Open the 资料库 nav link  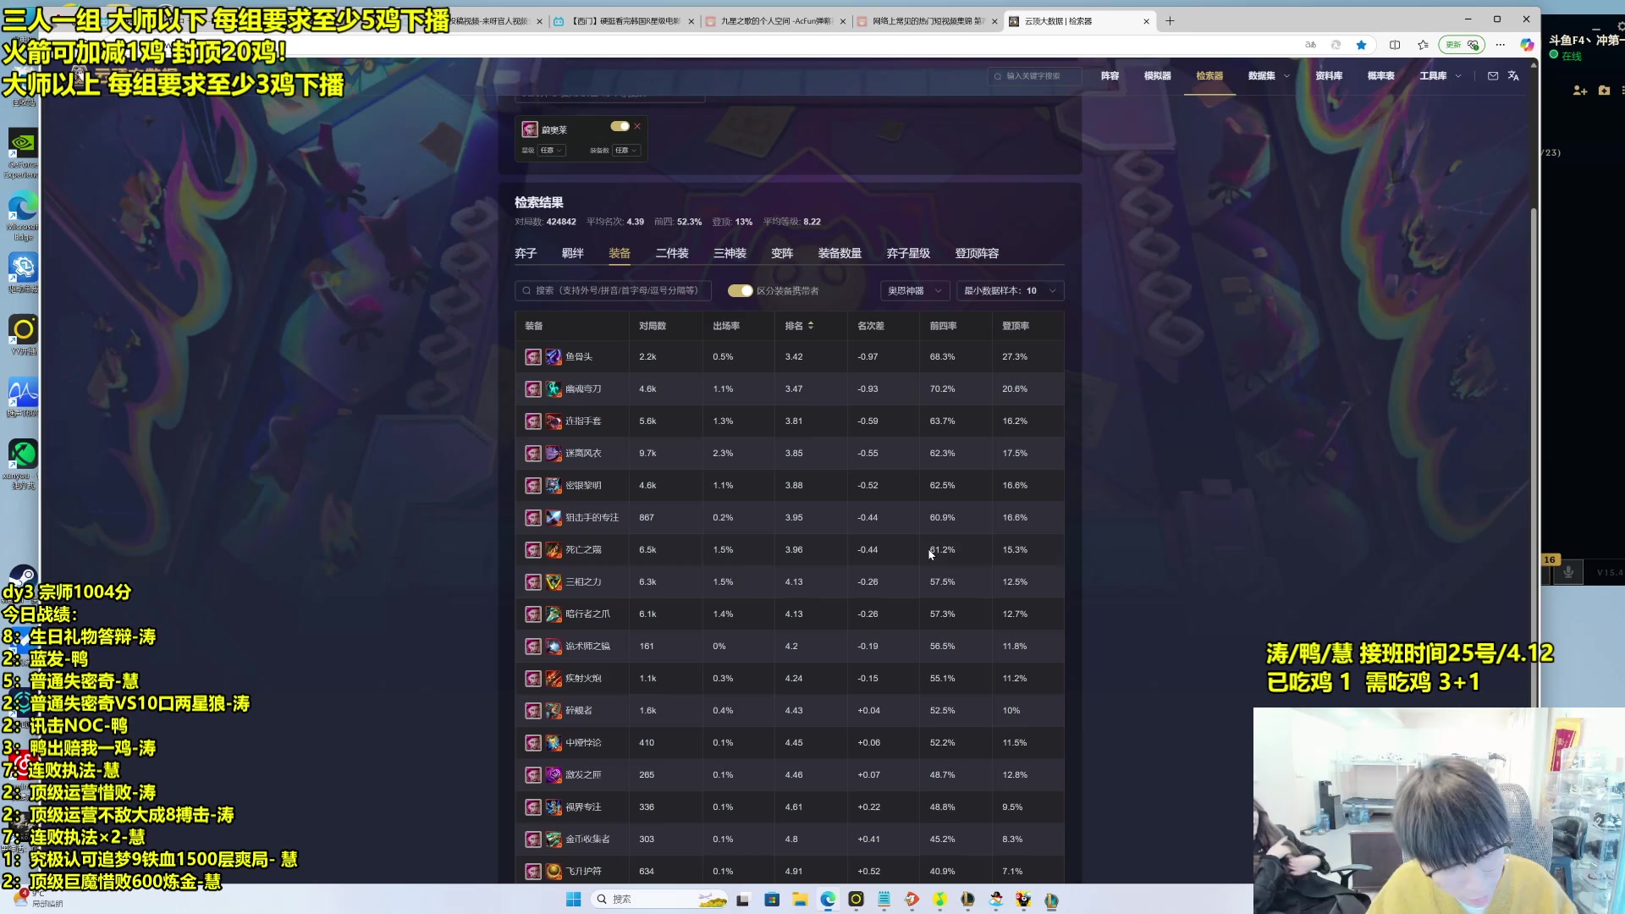point(1329,76)
